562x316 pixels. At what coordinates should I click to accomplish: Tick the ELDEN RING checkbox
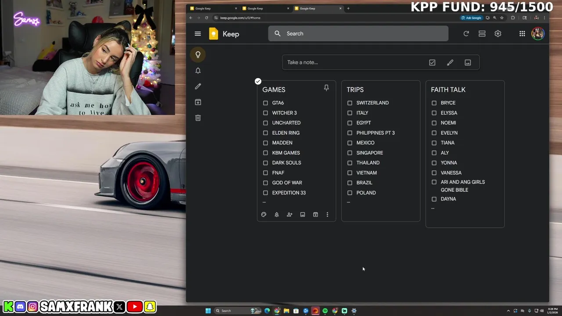click(265, 133)
